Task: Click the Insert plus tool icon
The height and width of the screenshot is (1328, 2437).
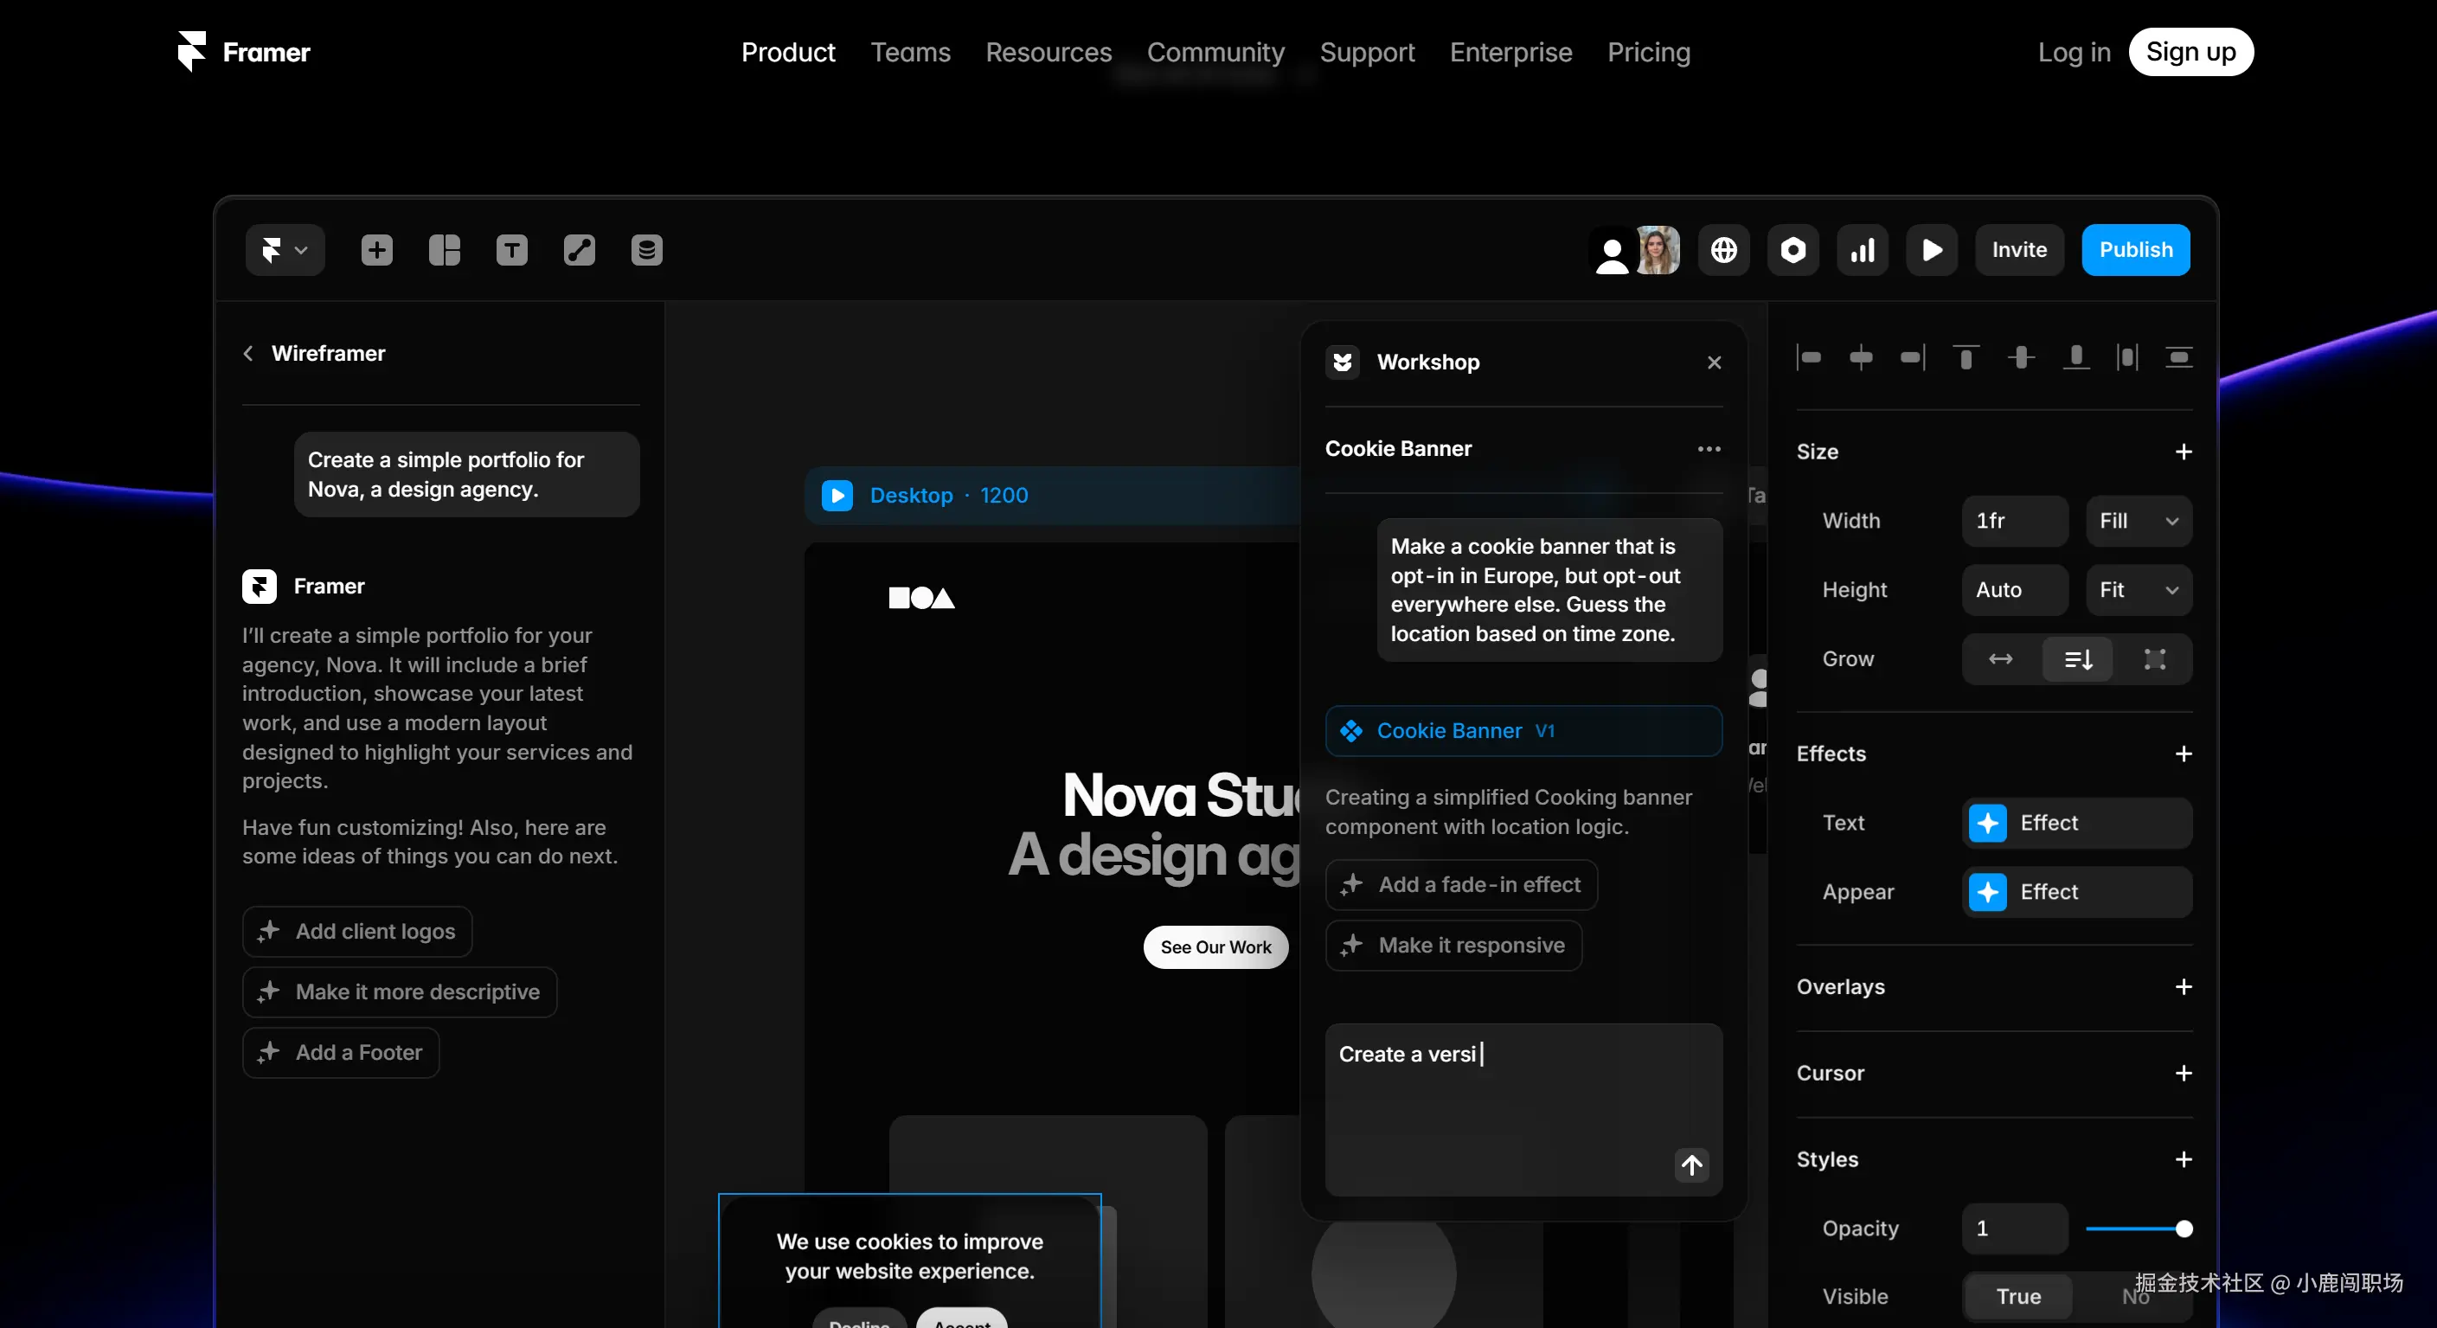Action: click(x=376, y=250)
